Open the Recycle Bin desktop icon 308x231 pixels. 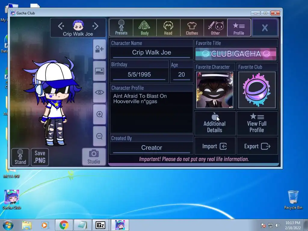(x=293, y=200)
